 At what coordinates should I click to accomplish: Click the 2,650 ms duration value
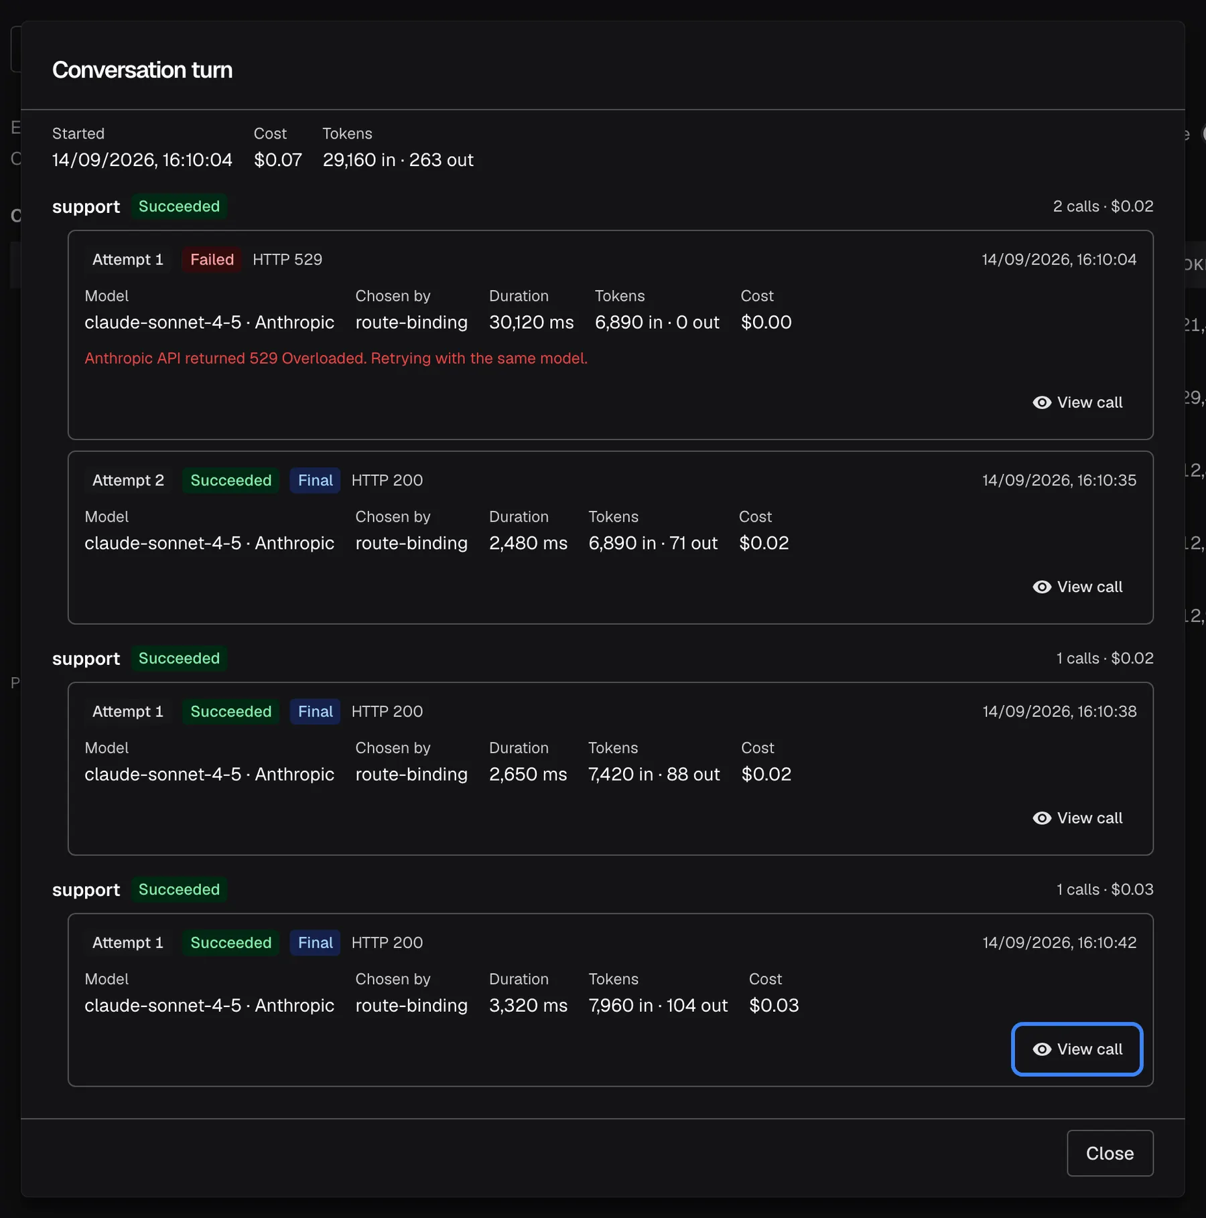pyautogui.click(x=528, y=774)
